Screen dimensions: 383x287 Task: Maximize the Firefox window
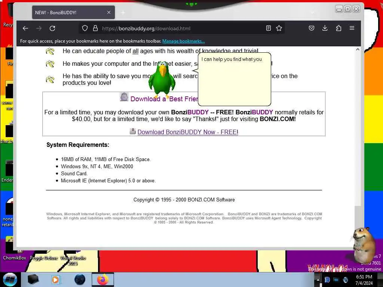coord(347,9)
